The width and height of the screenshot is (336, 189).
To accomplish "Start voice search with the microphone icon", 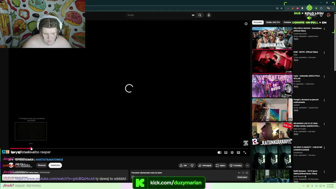I will click(209, 15).
